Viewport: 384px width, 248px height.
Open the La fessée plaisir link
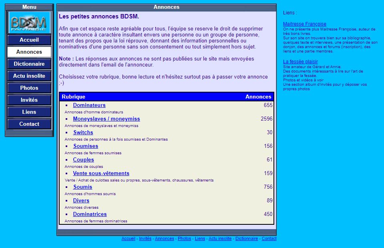tap(300, 62)
